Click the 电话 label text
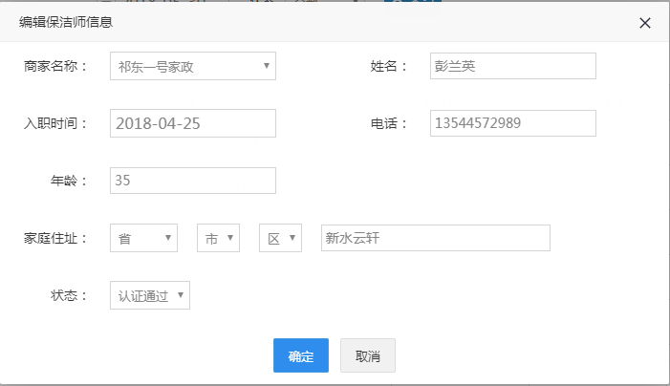The height and width of the screenshot is (386, 670). pyautogui.click(x=389, y=123)
